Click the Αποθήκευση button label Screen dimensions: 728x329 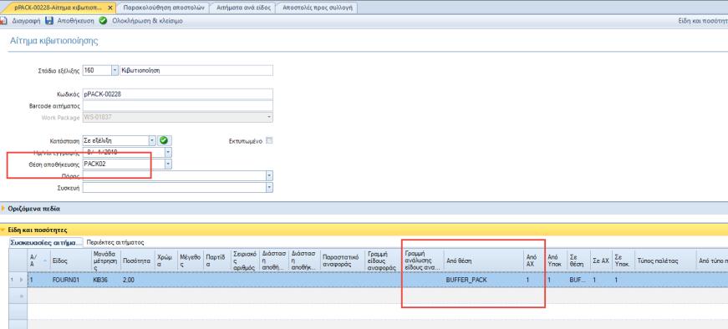click(75, 21)
